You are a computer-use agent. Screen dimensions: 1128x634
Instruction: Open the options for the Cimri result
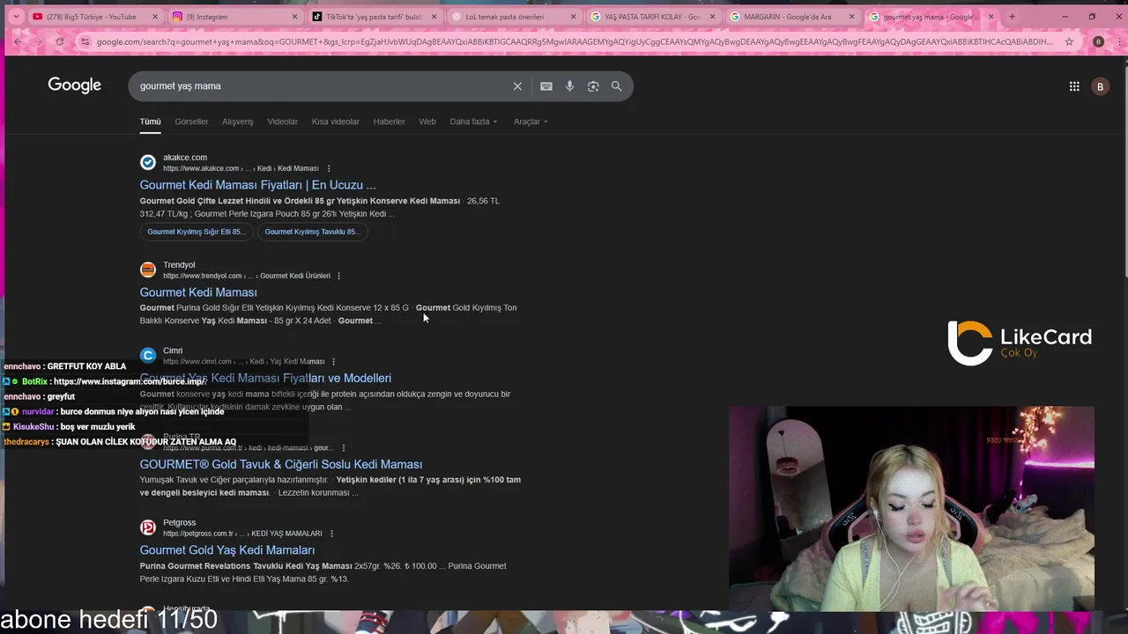[x=333, y=361]
